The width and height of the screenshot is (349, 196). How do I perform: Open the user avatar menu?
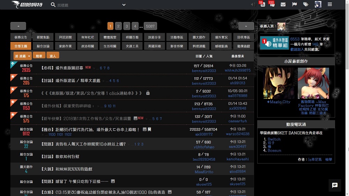tap(318, 5)
